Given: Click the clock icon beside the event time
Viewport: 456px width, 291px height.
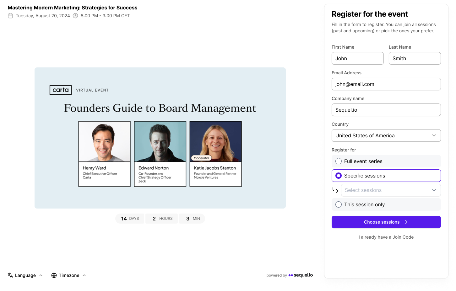Looking at the screenshot, I should 75,16.
